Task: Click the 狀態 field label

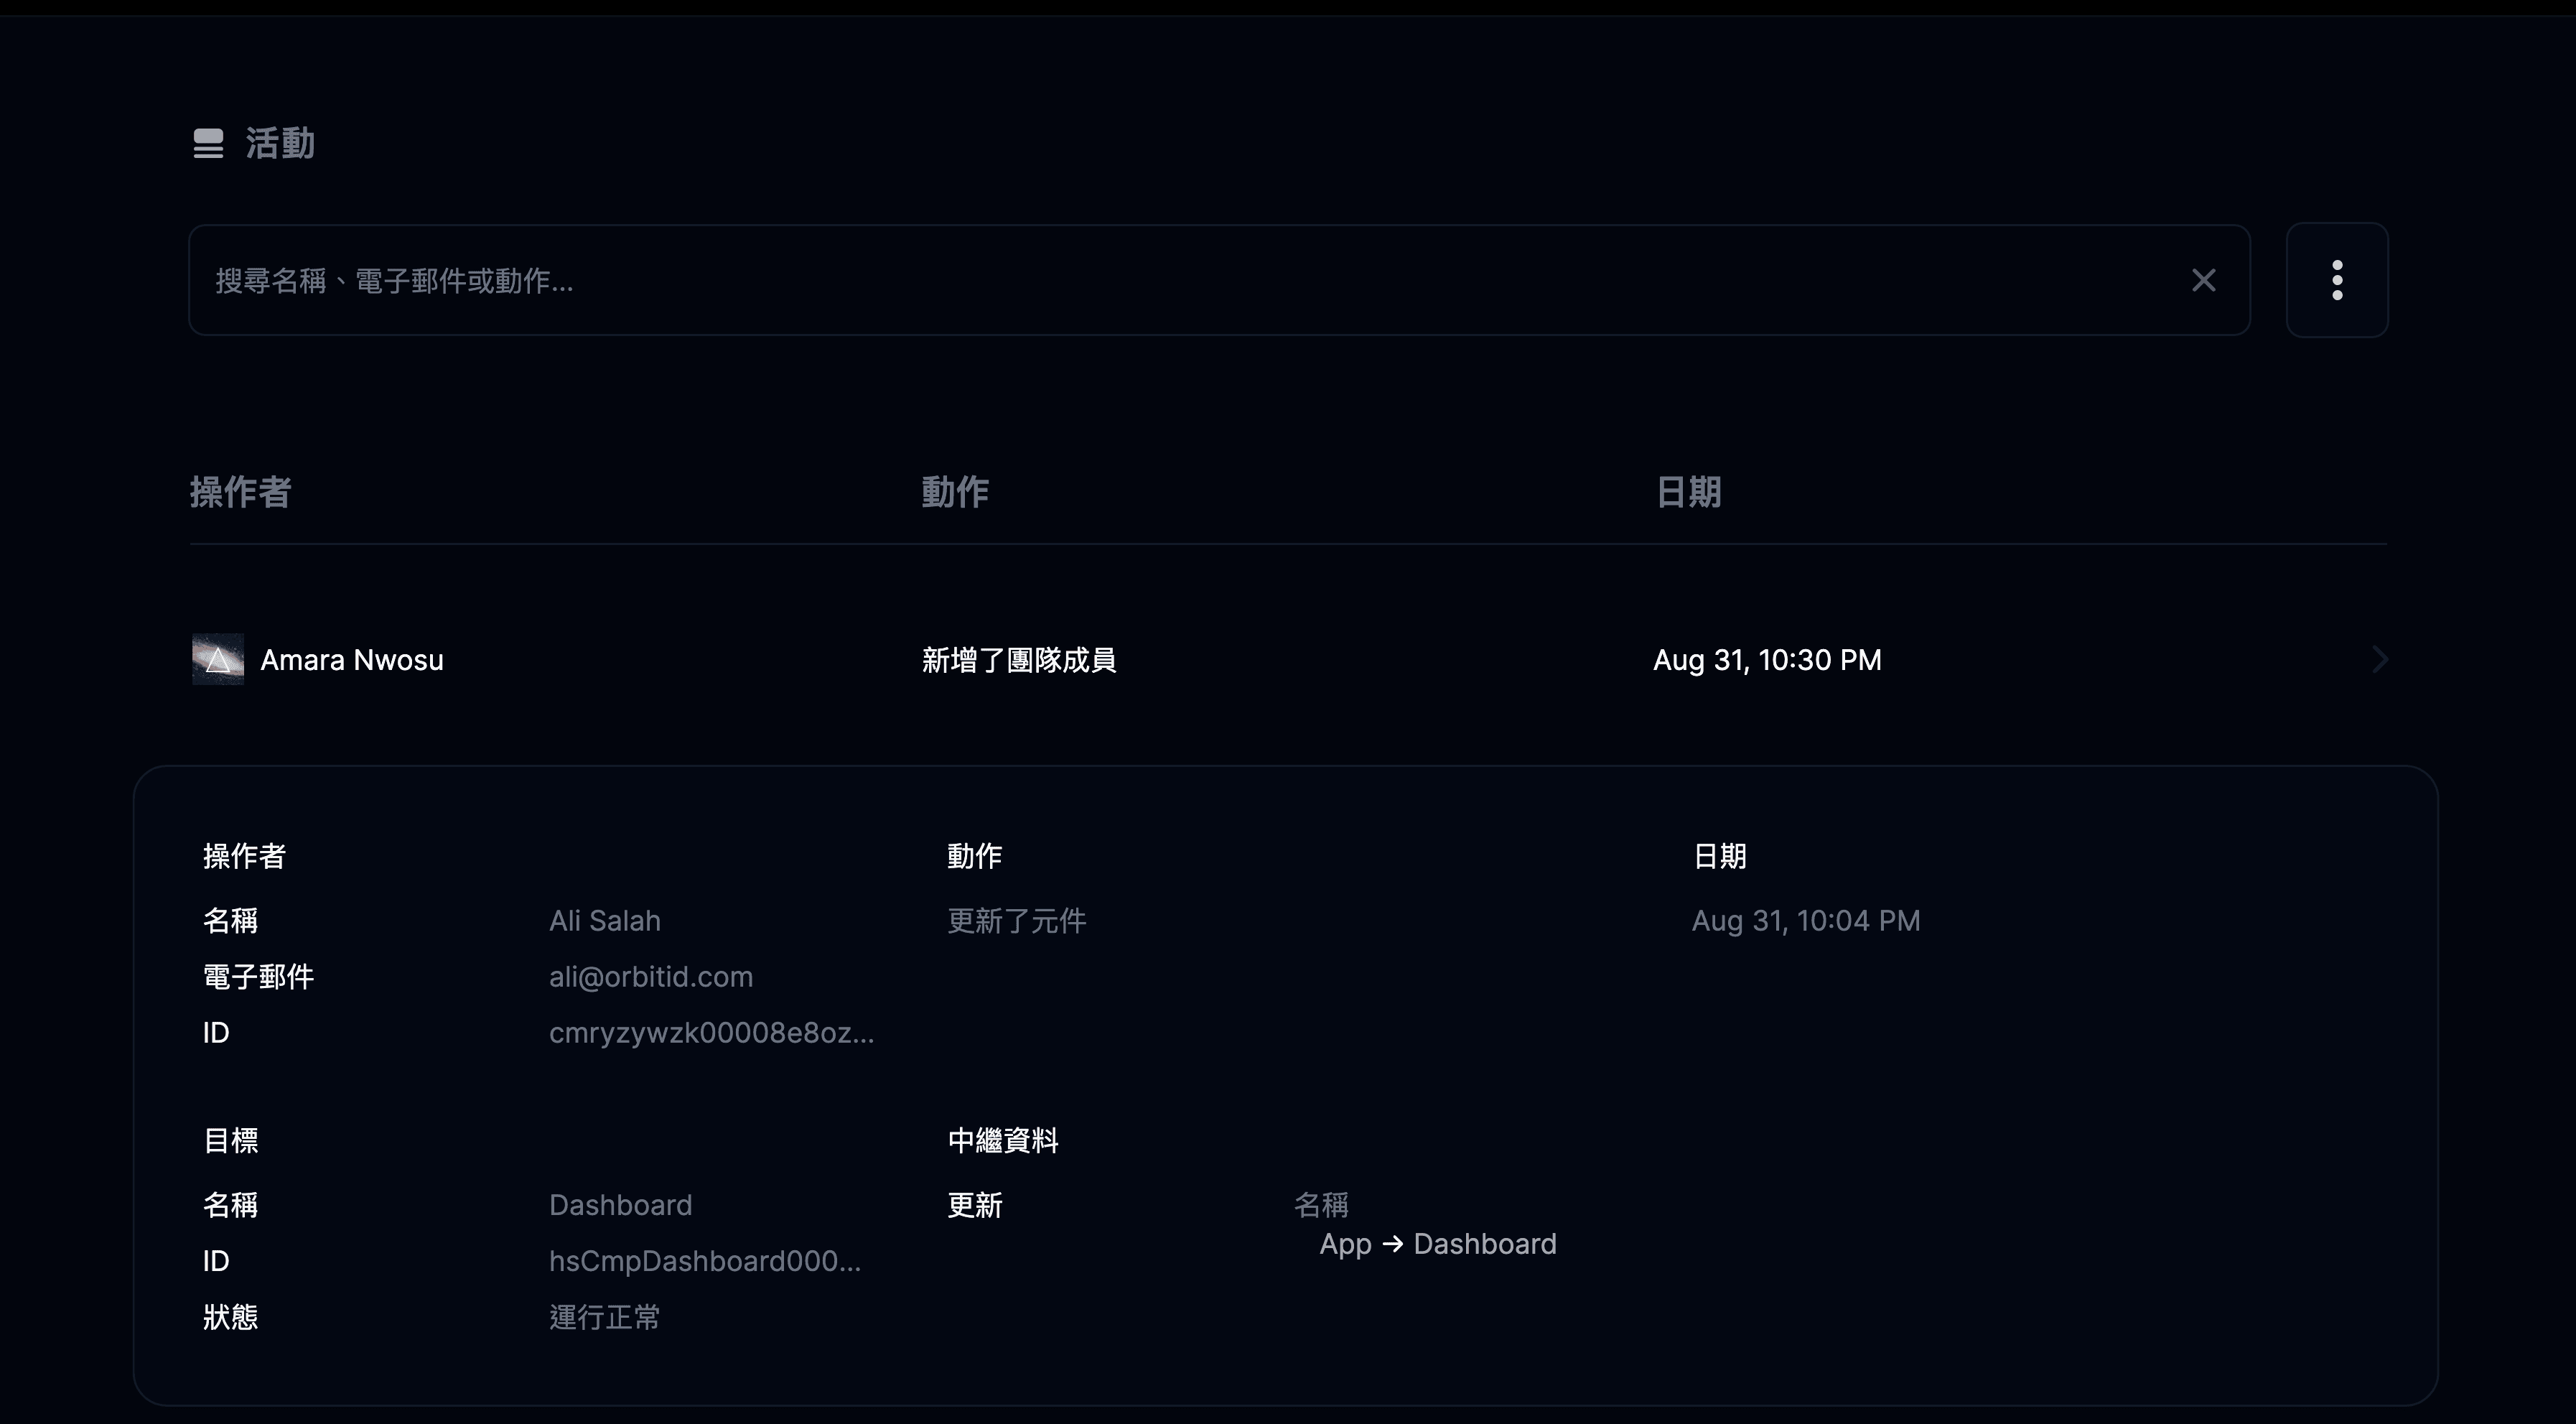Action: click(231, 1317)
